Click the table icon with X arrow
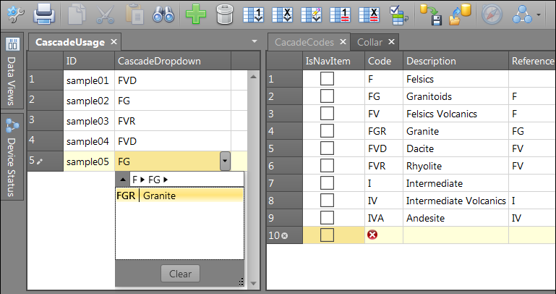The height and width of the screenshot is (294, 556). pyautogui.click(x=282, y=15)
